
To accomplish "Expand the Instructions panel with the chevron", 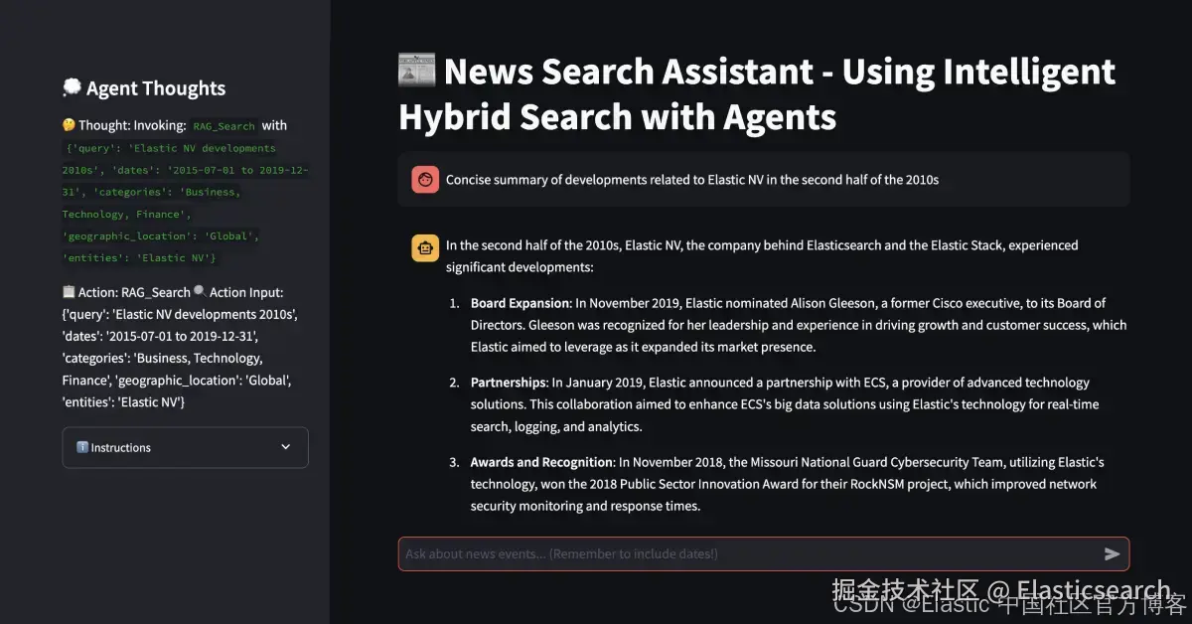I will click(286, 447).
